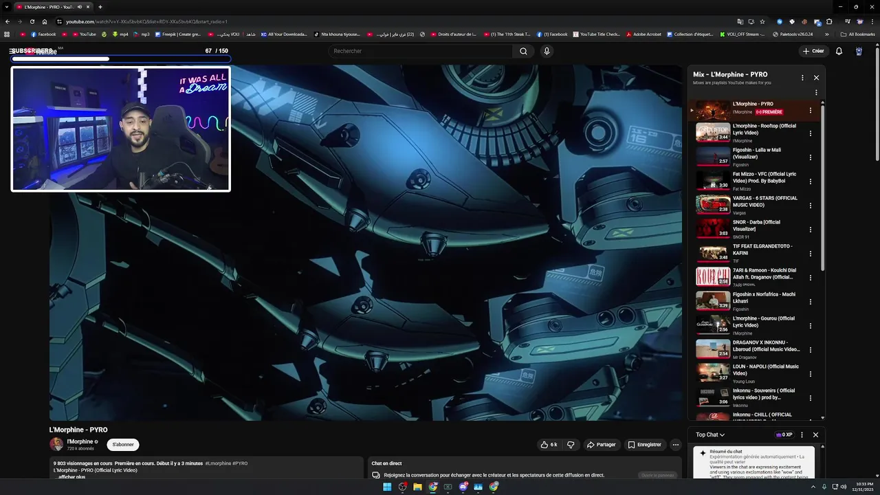Open options menu for VARGAS - 6 STARS
Viewport: 880px width, 495px height.
[x=811, y=206]
